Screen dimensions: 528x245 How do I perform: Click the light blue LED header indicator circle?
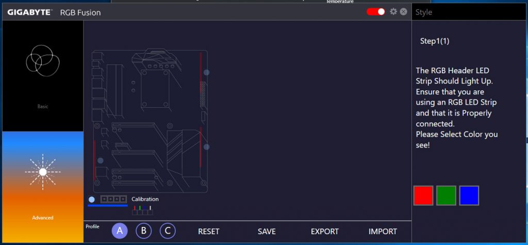coord(92,199)
